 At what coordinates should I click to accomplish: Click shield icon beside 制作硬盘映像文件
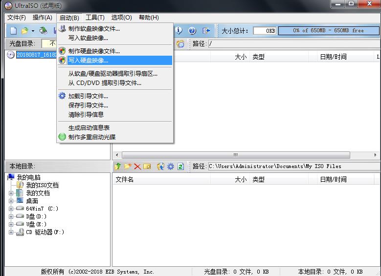click(62, 51)
